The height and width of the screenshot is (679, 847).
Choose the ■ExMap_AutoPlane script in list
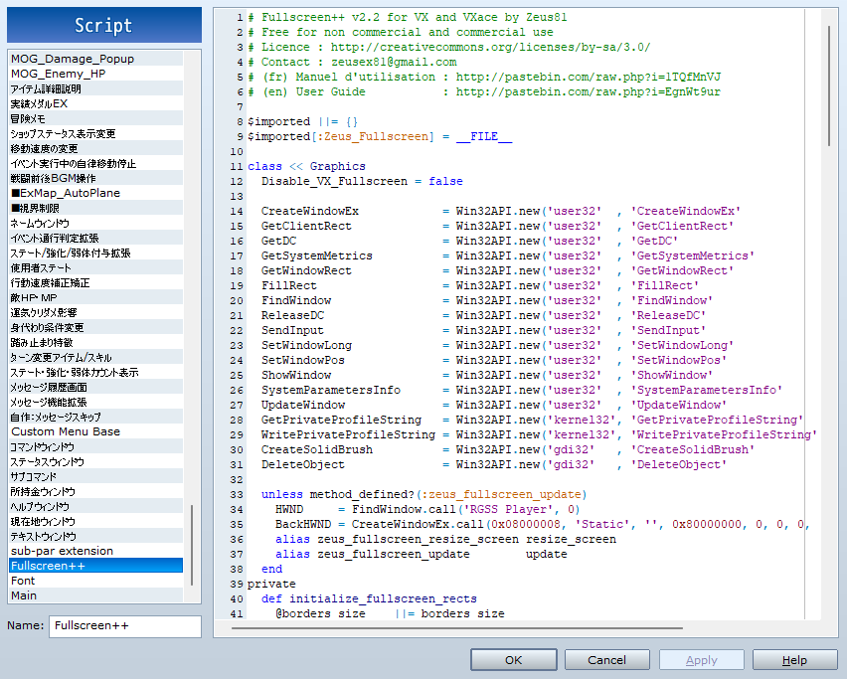(66, 193)
